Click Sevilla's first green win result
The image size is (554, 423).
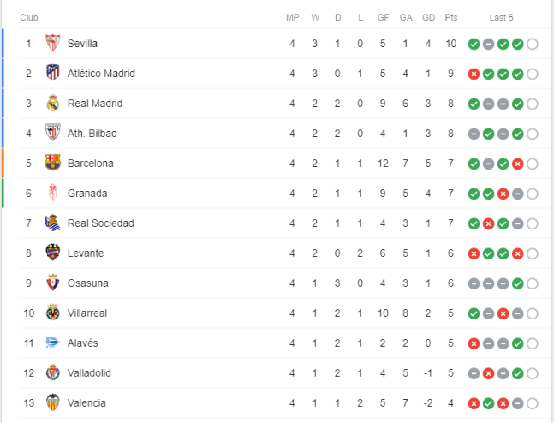(474, 44)
